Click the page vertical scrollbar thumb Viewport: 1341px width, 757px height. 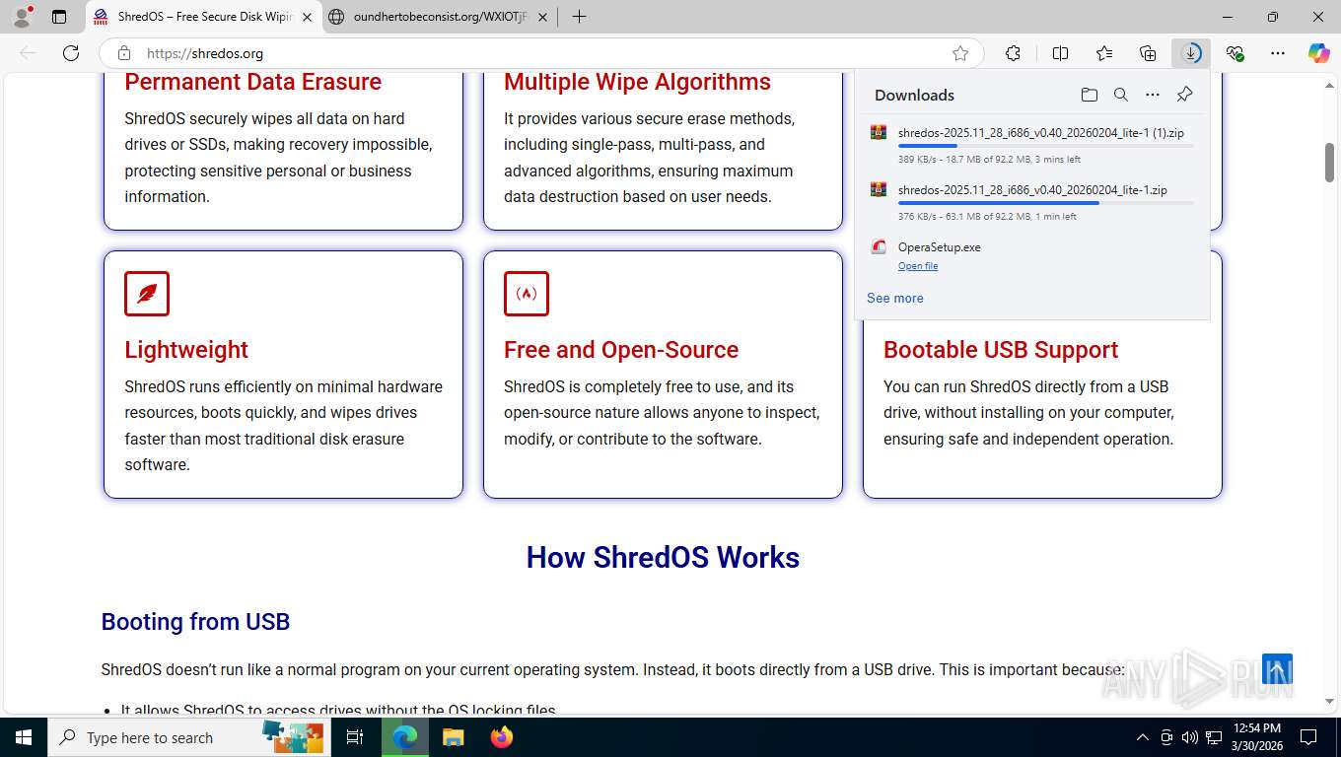tap(1329, 162)
